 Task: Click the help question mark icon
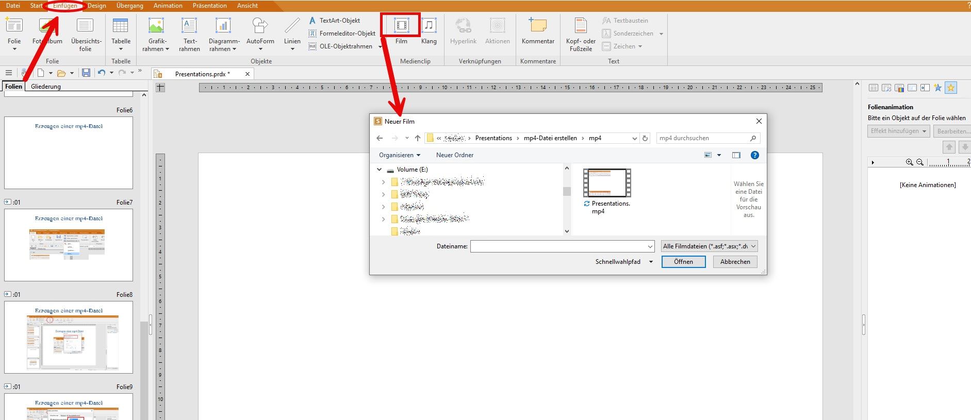pos(754,155)
